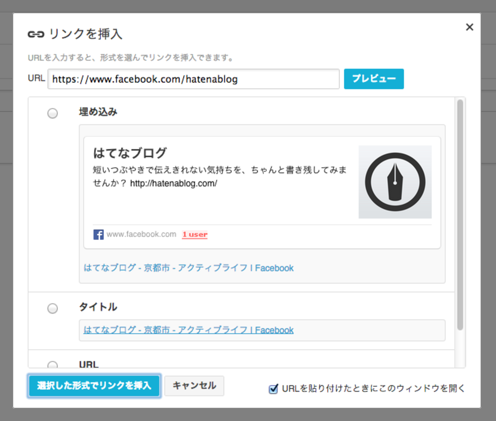
Task: Click the URLを入力すると instruction text
Action: pyautogui.click(x=130, y=58)
